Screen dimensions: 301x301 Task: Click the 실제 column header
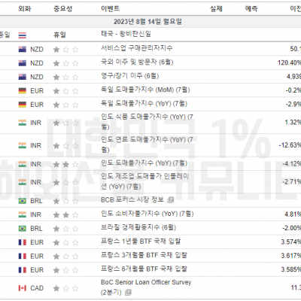216,9
